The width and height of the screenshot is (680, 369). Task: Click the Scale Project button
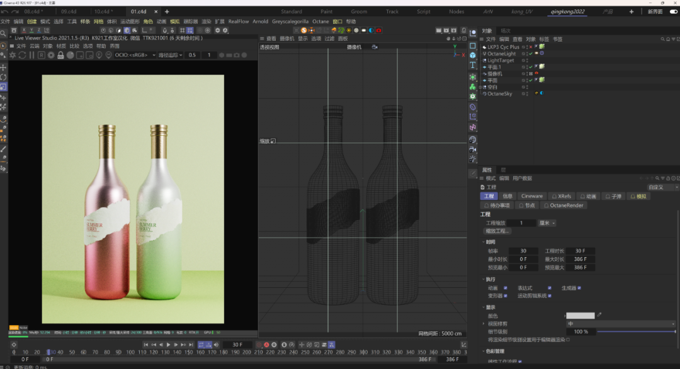coord(496,231)
